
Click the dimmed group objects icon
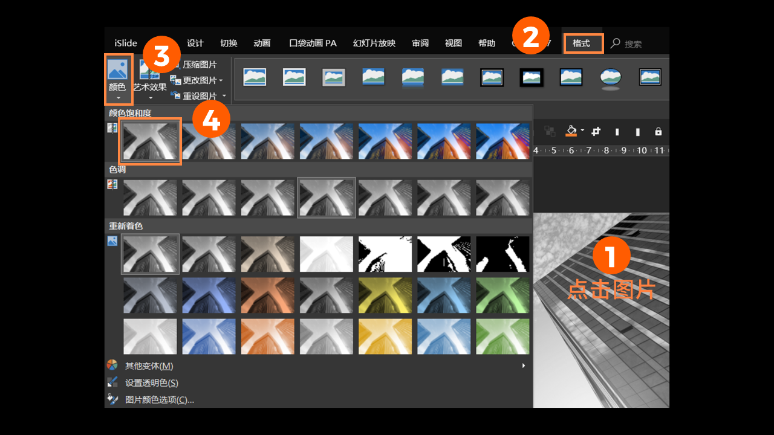click(550, 131)
